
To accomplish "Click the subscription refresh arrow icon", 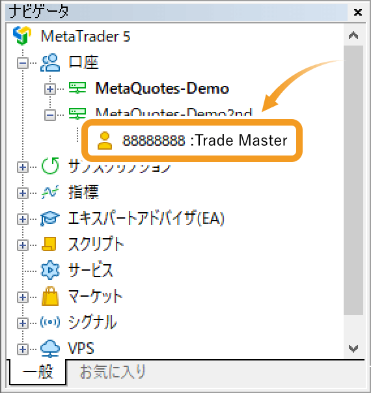I will point(50,166).
